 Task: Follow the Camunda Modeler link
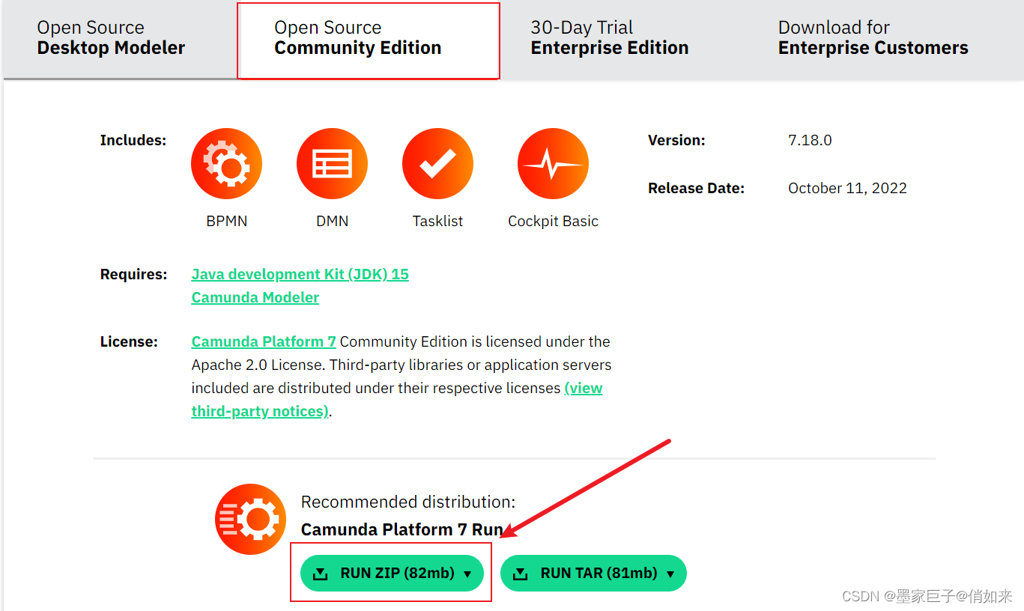[255, 297]
